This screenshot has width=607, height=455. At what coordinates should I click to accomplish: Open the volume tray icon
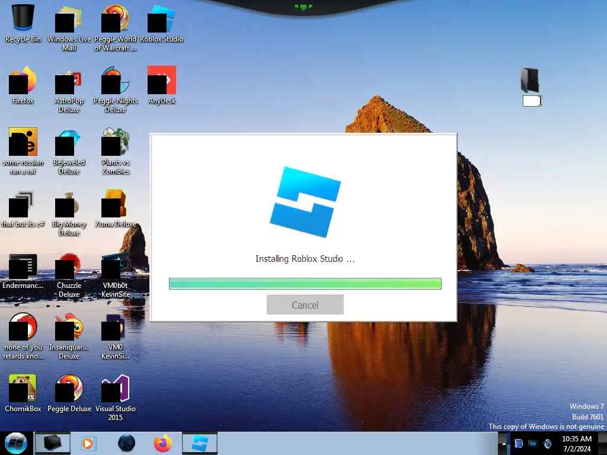[x=547, y=443]
